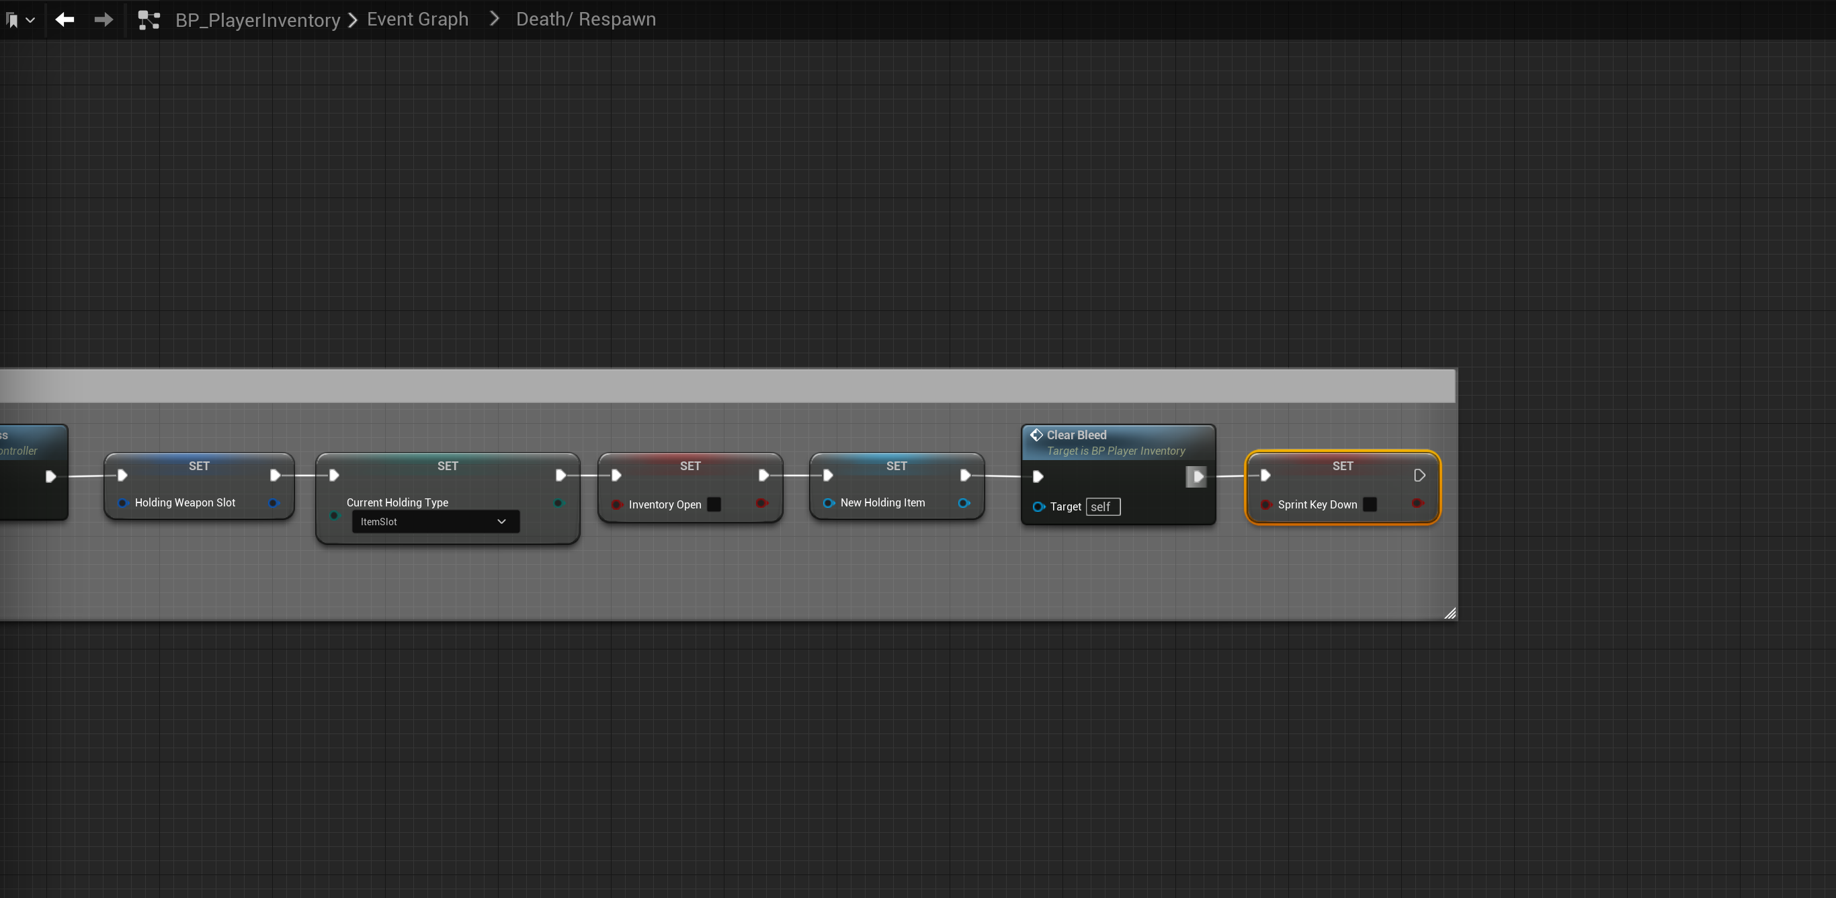Screen dimensions: 1836x898
Task: Click the back navigation arrow
Action: [x=65, y=20]
